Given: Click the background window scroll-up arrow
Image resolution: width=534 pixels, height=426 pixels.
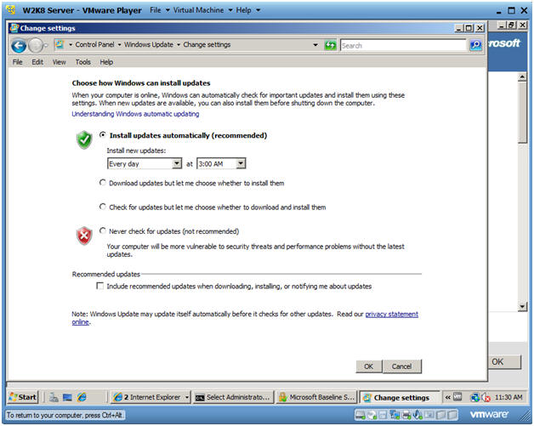Looking at the screenshot, I should pyautogui.click(x=522, y=77).
